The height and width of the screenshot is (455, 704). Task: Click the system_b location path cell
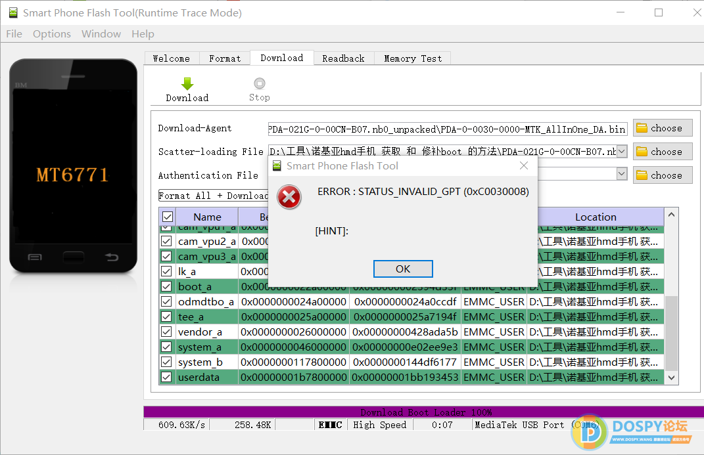pyautogui.click(x=596, y=362)
